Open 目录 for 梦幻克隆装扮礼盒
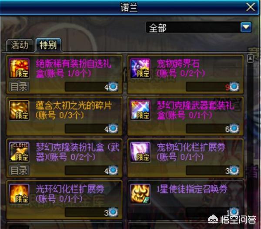This screenshot has height=229, width=261. coord(19,170)
